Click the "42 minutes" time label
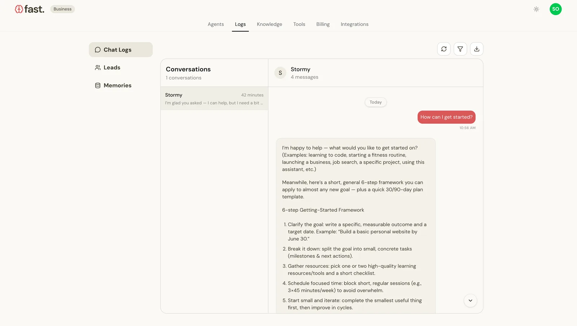Viewport: 577px width, 326px height. tap(252, 95)
